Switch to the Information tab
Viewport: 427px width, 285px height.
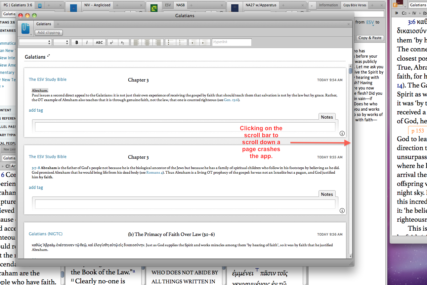(x=328, y=5)
